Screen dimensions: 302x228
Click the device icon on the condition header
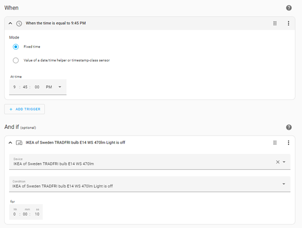[x=19, y=143]
